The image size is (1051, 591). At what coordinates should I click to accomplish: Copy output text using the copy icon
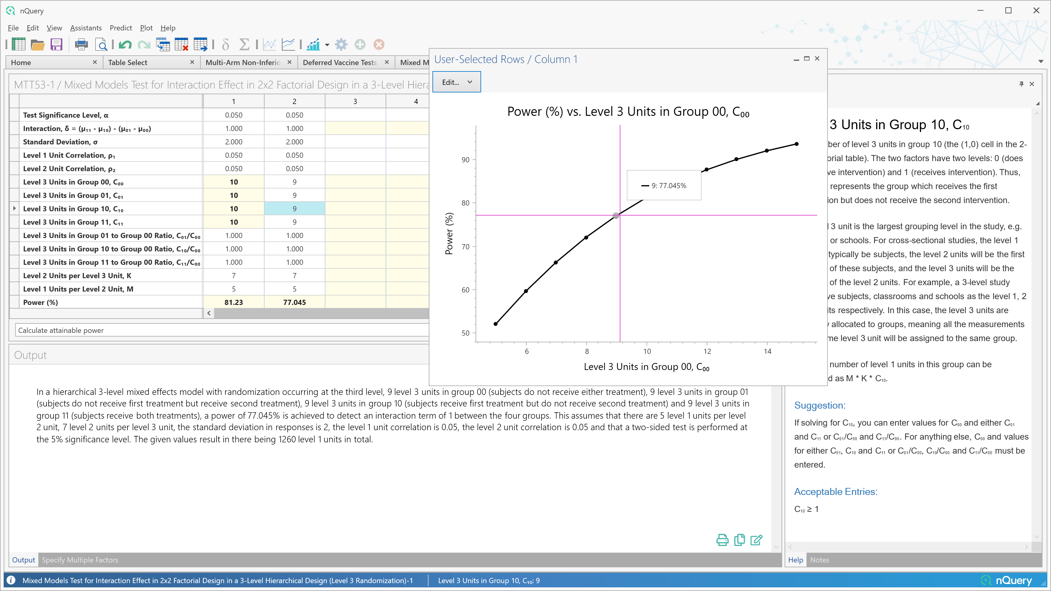[739, 540]
